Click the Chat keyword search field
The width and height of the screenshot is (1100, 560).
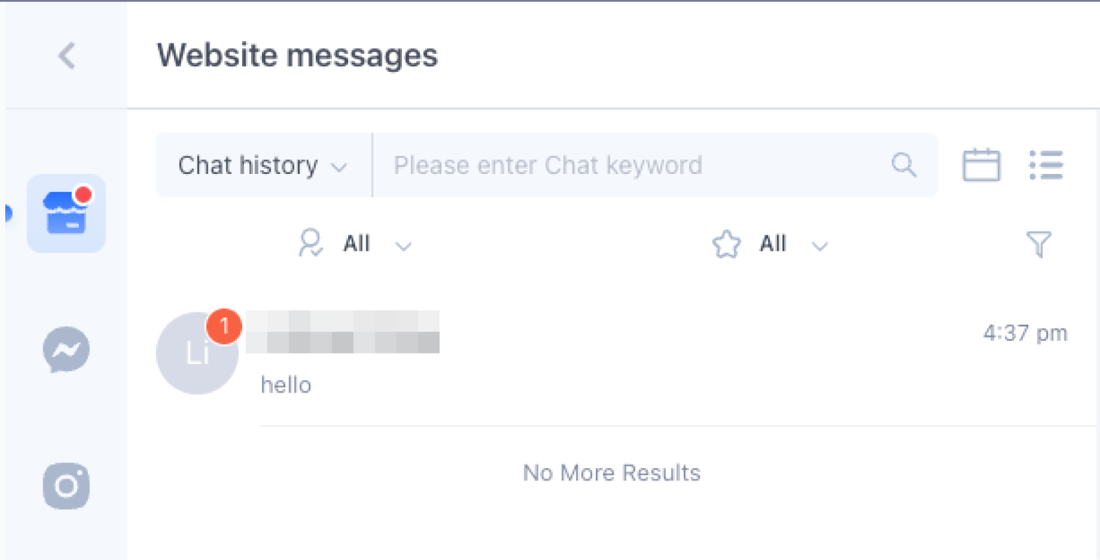634,166
